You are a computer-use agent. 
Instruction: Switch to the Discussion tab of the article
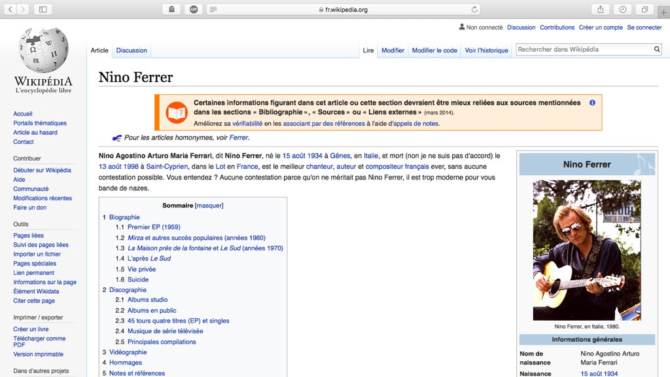point(132,50)
